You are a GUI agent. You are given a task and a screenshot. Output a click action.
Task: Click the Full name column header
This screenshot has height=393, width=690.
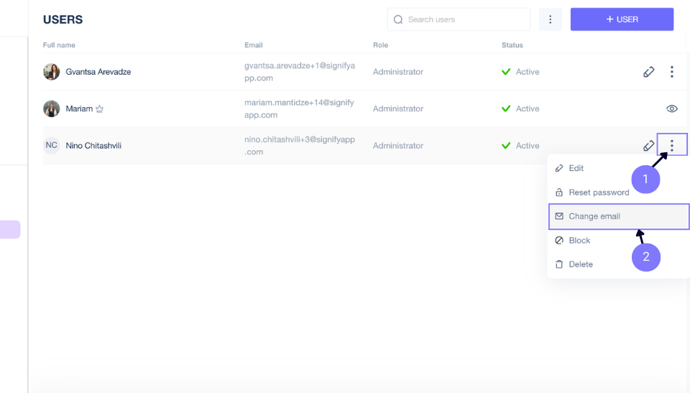pos(59,45)
